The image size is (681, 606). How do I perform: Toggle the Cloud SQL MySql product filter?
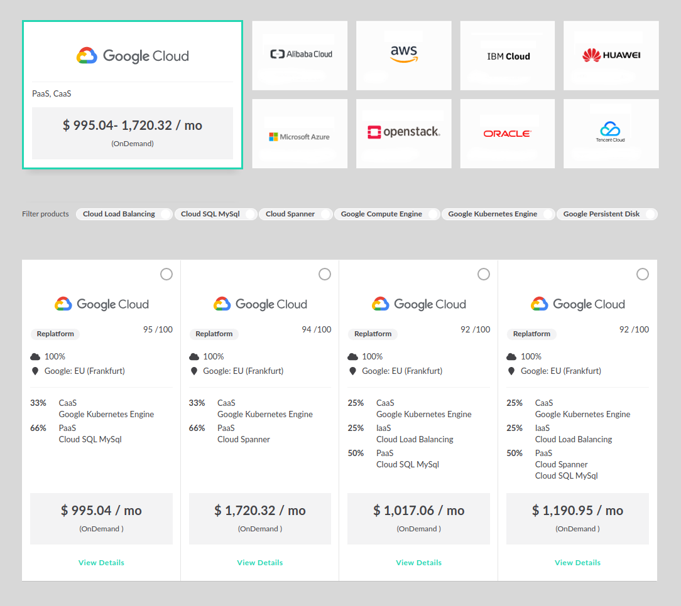pos(215,214)
